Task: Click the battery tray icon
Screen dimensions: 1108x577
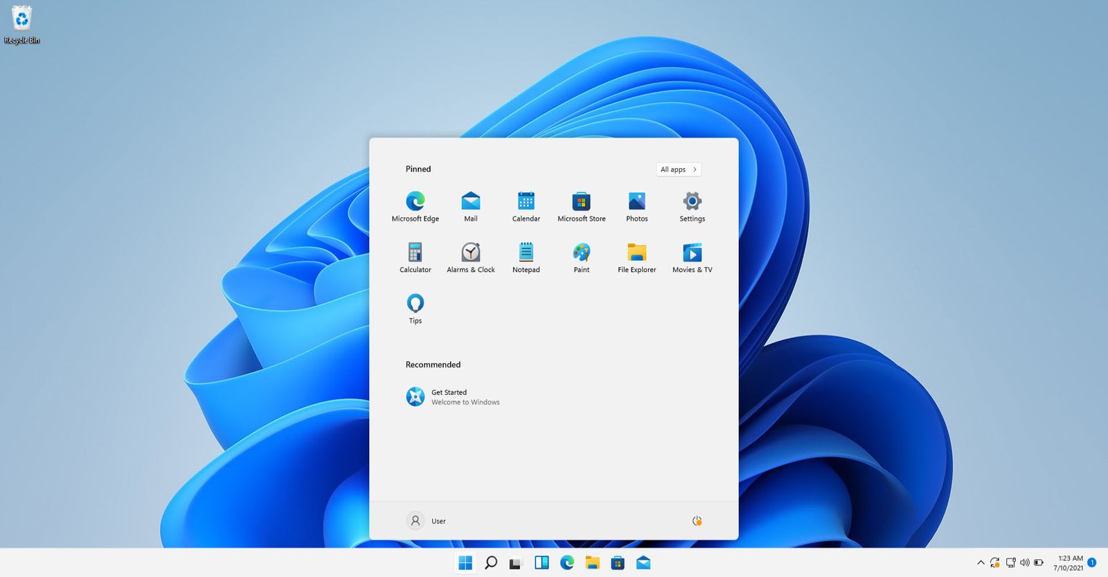Action: [1039, 562]
